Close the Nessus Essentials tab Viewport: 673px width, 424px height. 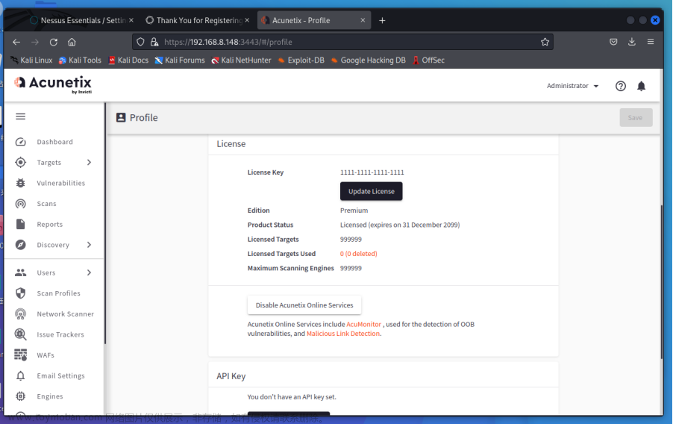pos(131,20)
